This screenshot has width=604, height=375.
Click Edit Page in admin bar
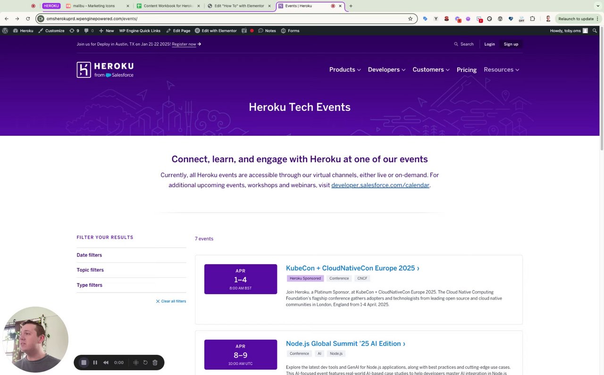178,31
